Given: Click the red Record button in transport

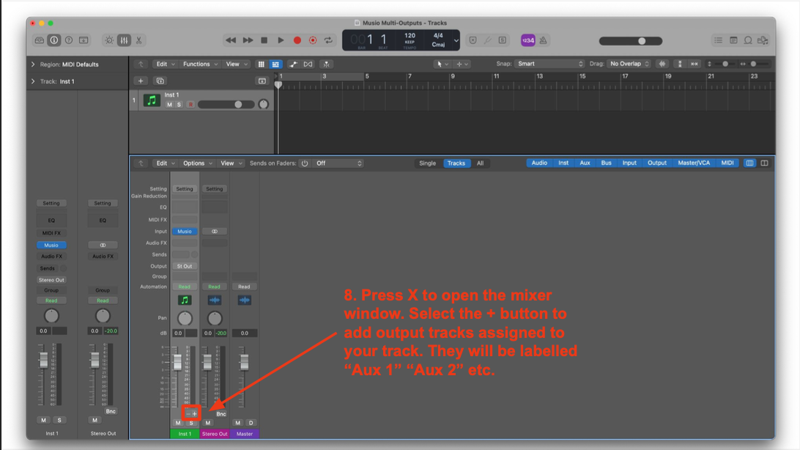Looking at the screenshot, I should point(297,40).
